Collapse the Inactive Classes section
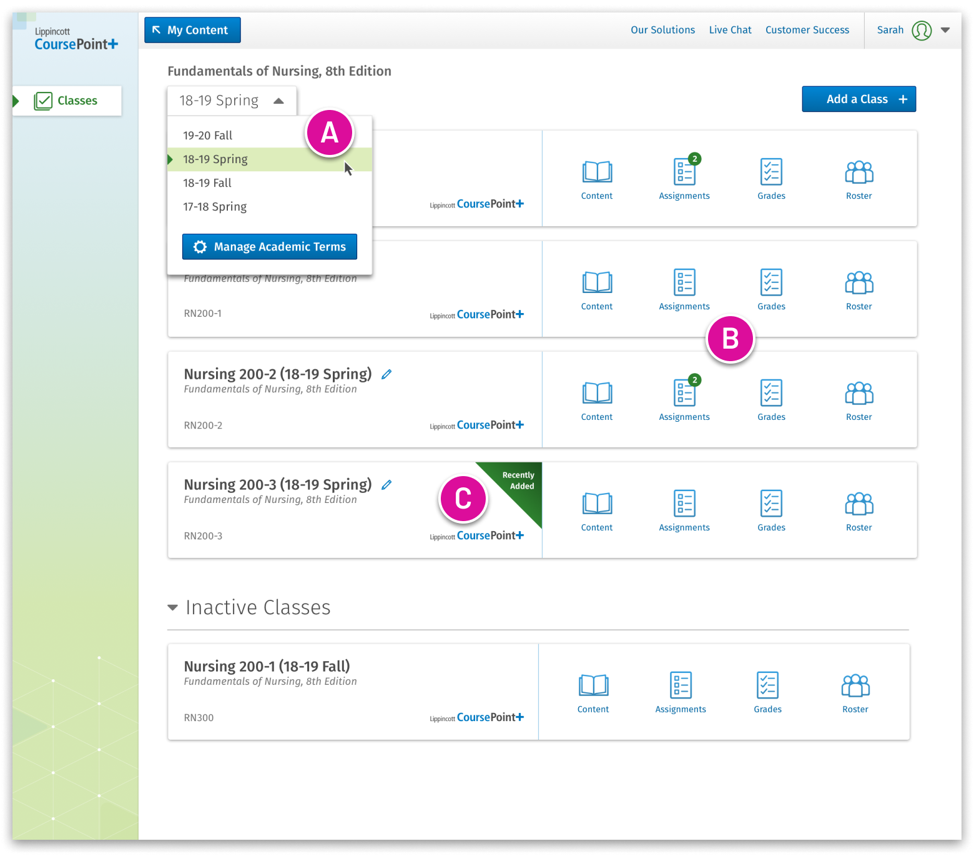Viewport: 974px width, 856px height. click(x=173, y=607)
